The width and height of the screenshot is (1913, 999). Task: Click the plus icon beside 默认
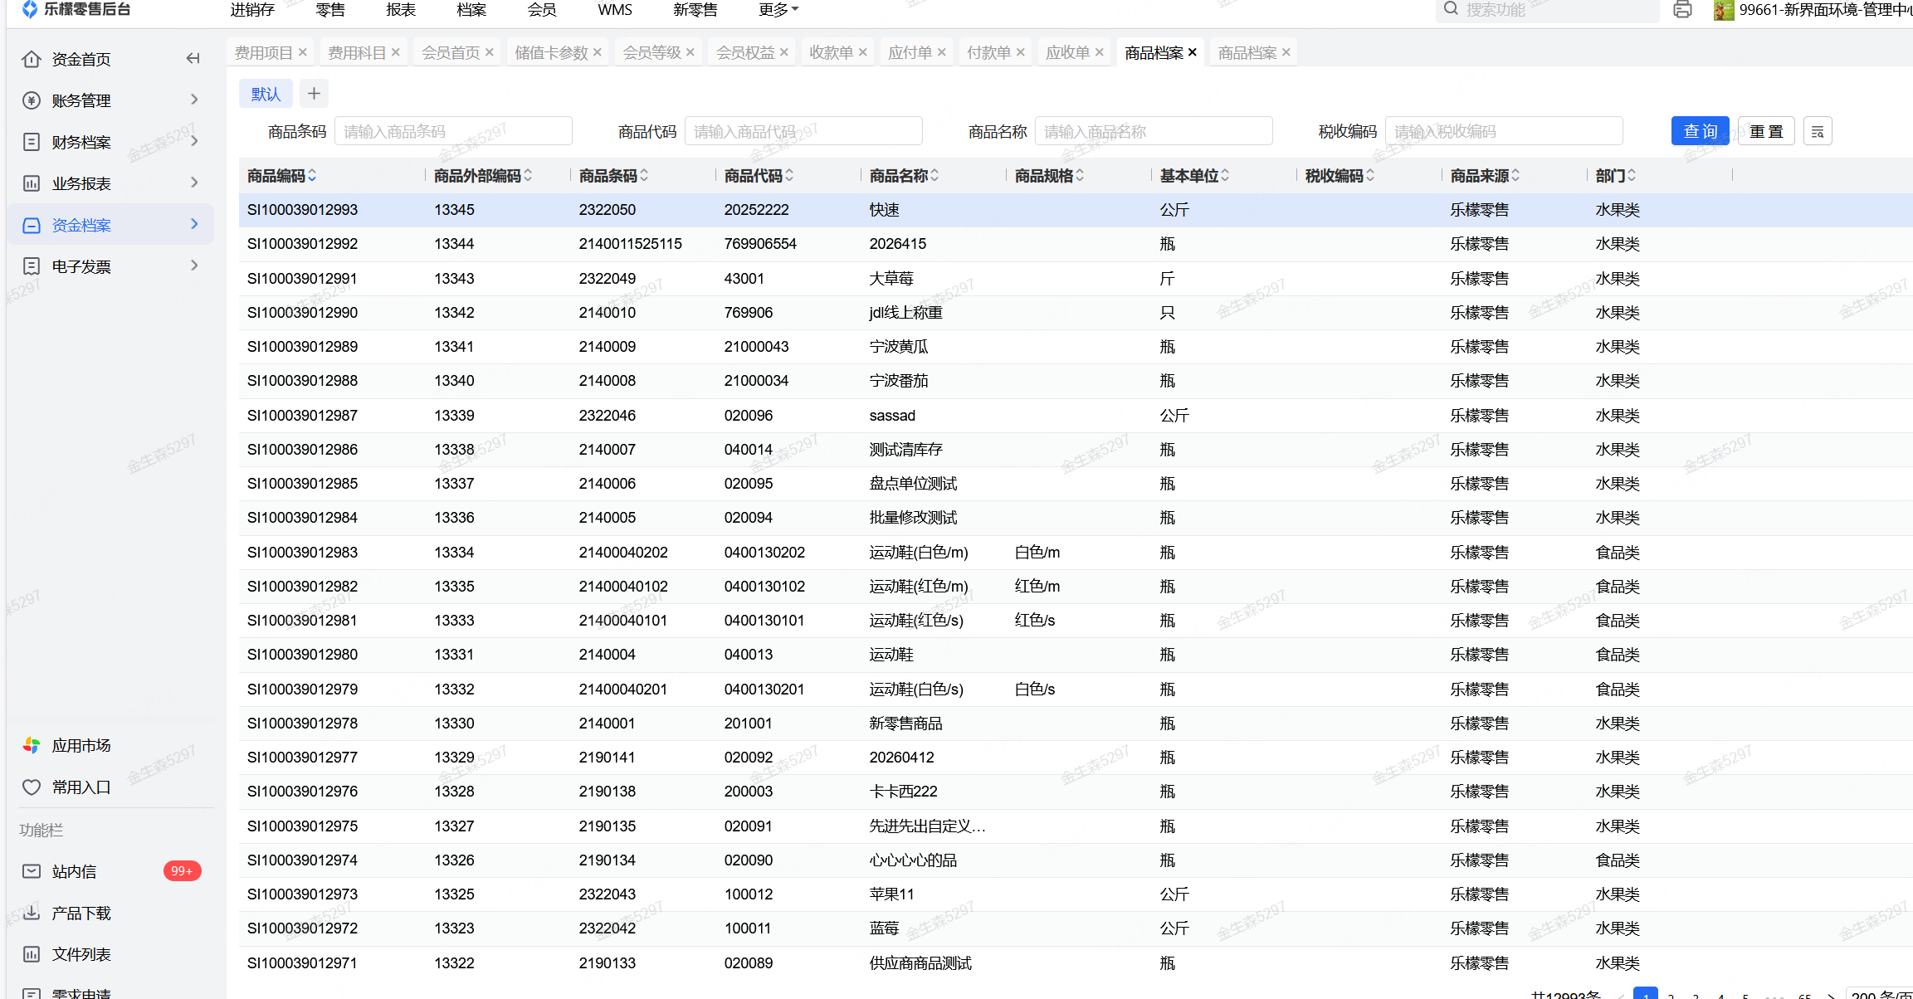click(x=314, y=94)
